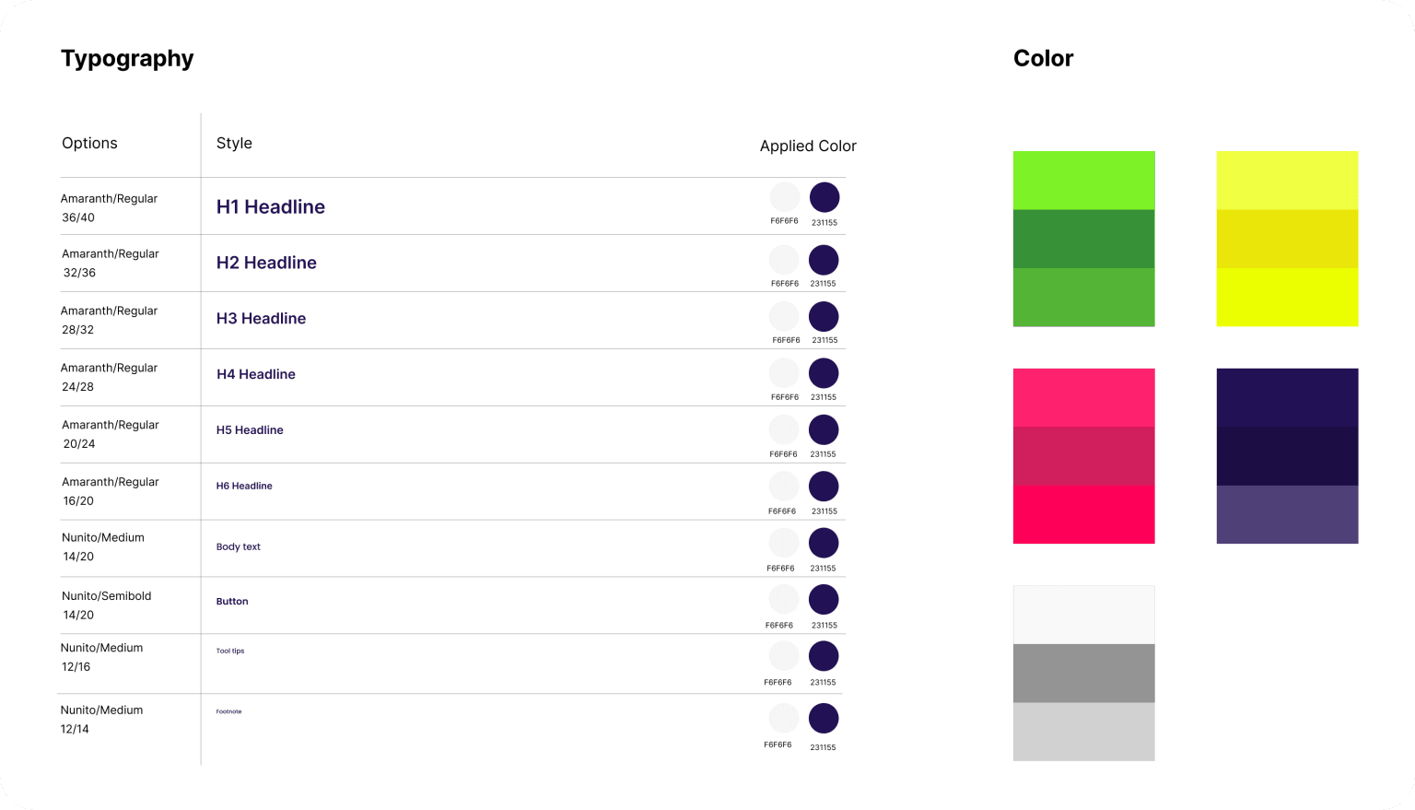The width and height of the screenshot is (1415, 810).
Task: Select the Tool tips text sample
Action: click(x=230, y=652)
